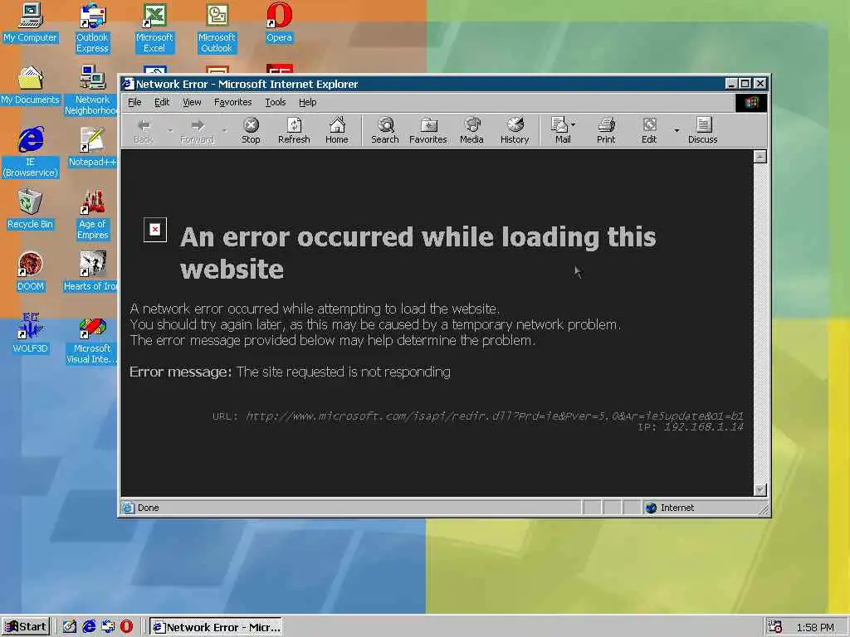850x637 pixels.
Task: Open the Media toolbar icon
Action: [x=471, y=131]
